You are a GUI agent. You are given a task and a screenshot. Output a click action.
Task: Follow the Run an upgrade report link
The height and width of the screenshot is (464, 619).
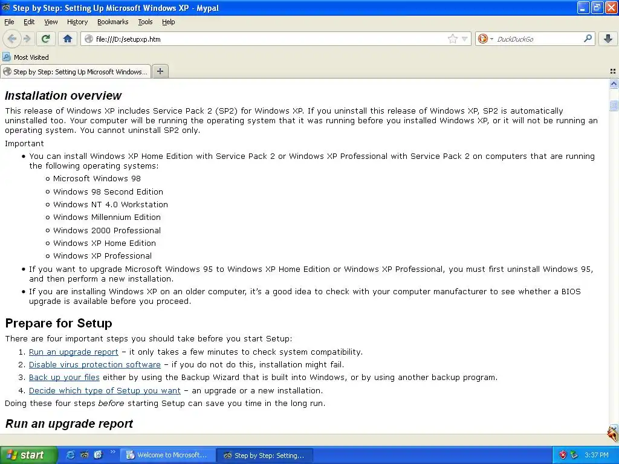pyautogui.click(x=73, y=352)
